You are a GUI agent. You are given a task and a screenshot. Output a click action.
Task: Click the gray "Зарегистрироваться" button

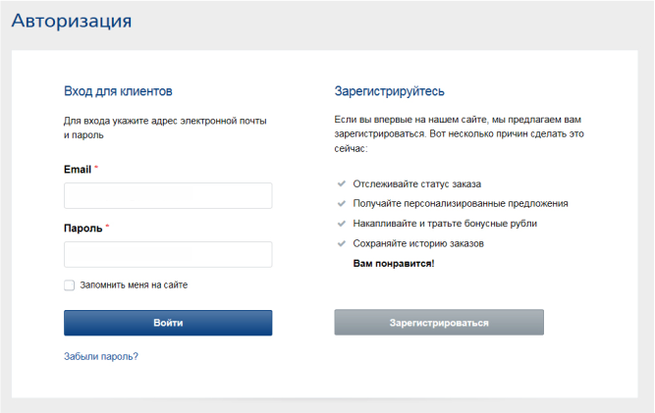[x=439, y=323]
